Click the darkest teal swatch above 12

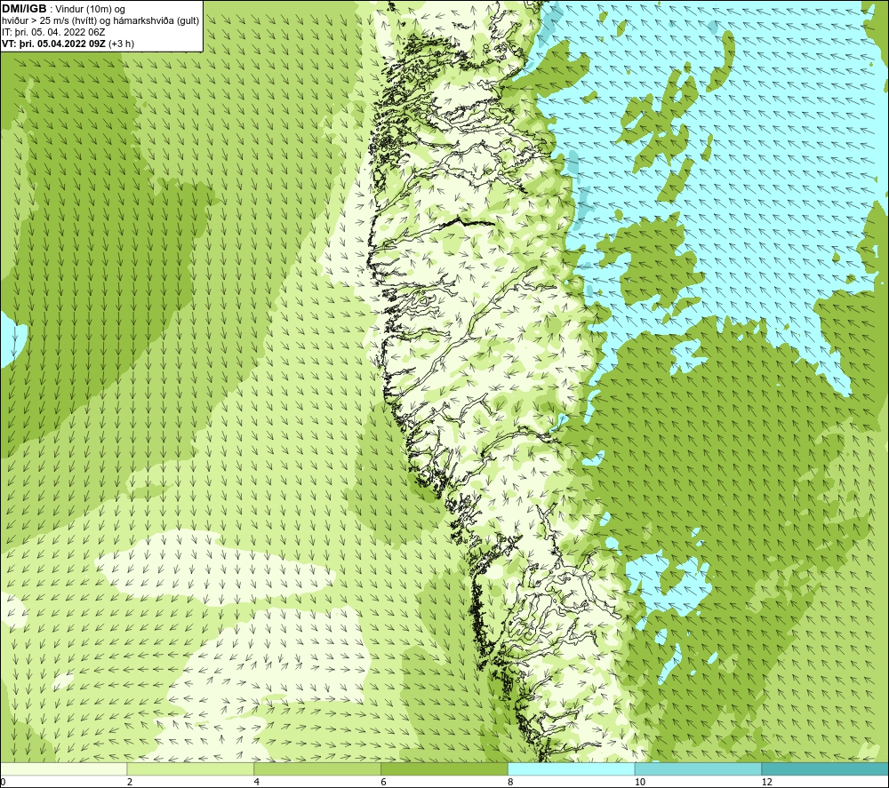click(826, 768)
